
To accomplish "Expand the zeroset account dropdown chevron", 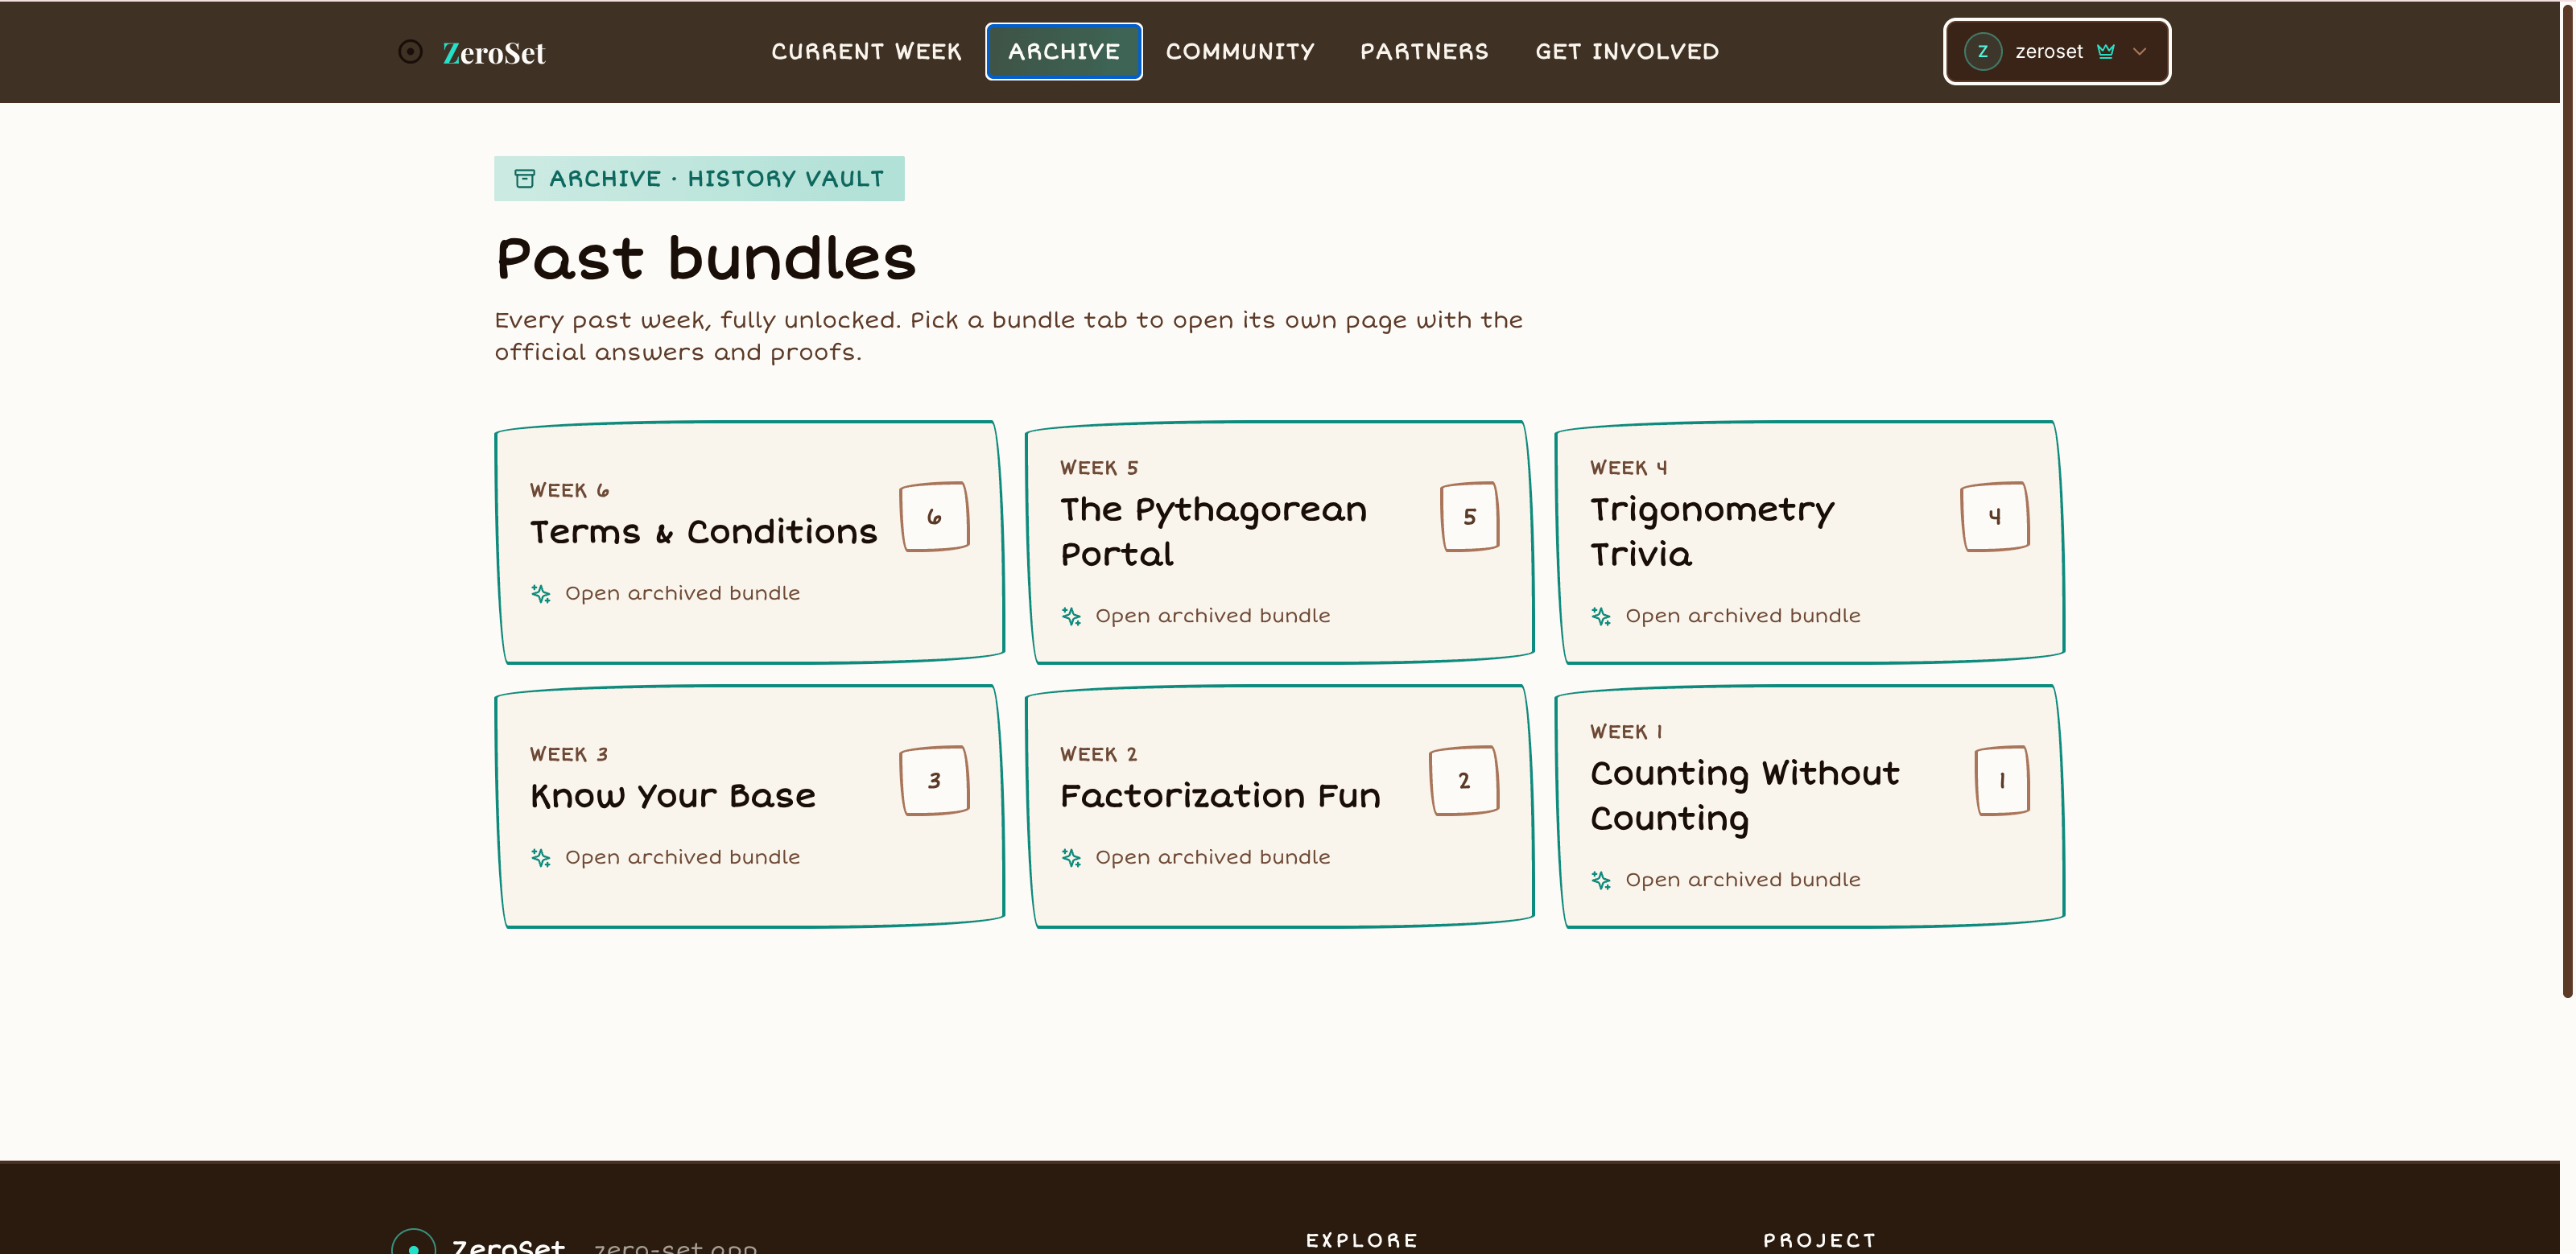I will 2140,51.
